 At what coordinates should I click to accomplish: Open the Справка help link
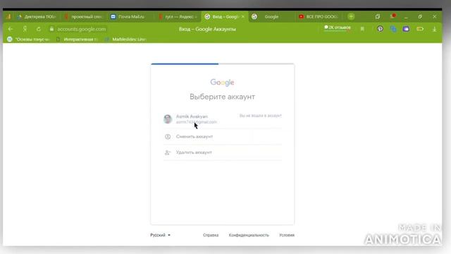(x=211, y=235)
